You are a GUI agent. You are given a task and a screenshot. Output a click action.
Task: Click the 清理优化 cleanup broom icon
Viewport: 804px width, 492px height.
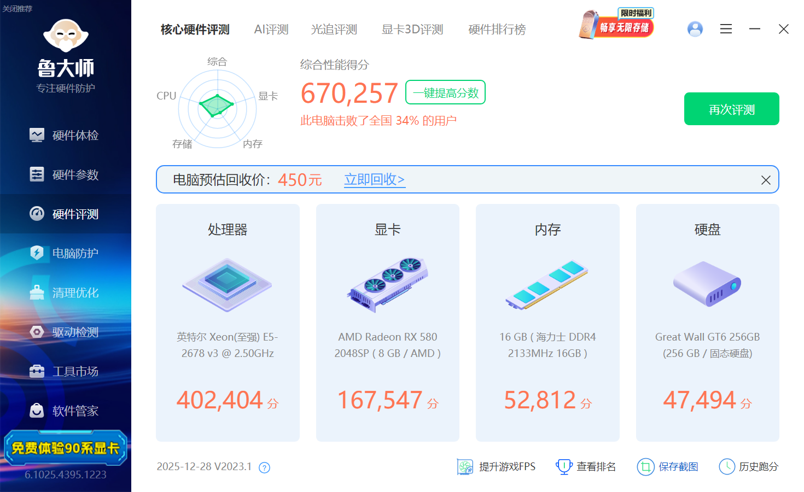[37, 292]
